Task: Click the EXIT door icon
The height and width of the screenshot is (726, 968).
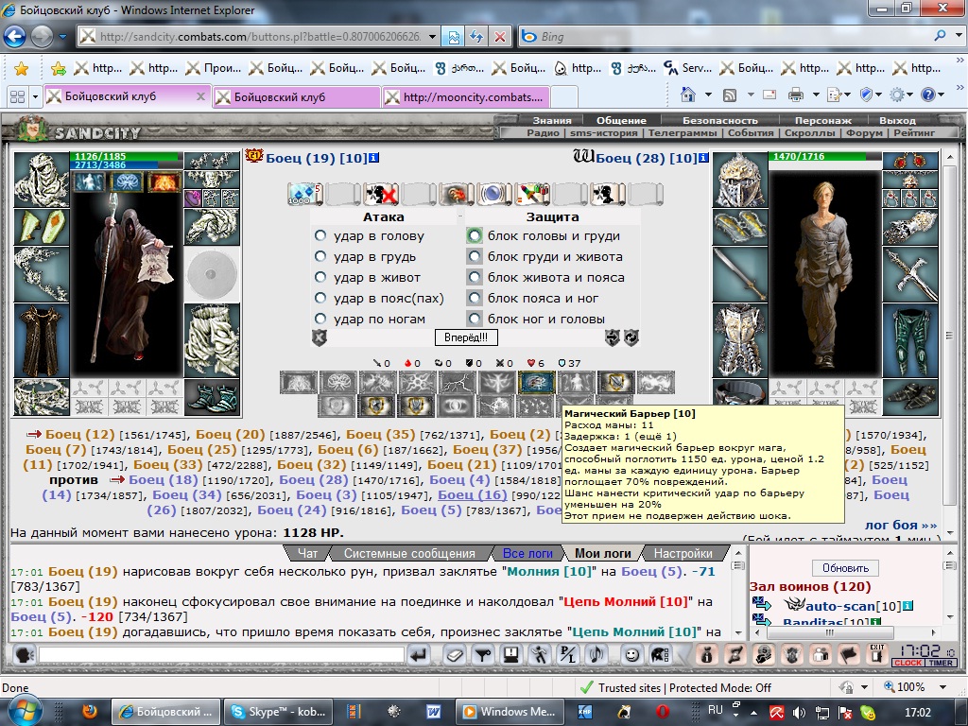Action: (876, 654)
